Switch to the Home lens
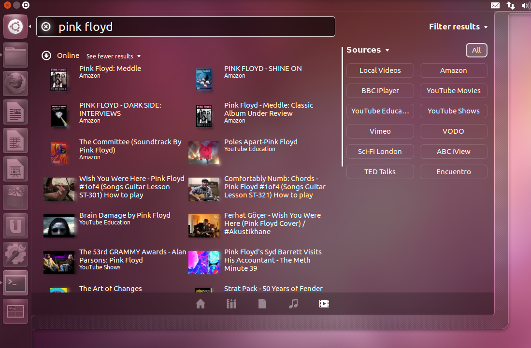 click(201, 304)
